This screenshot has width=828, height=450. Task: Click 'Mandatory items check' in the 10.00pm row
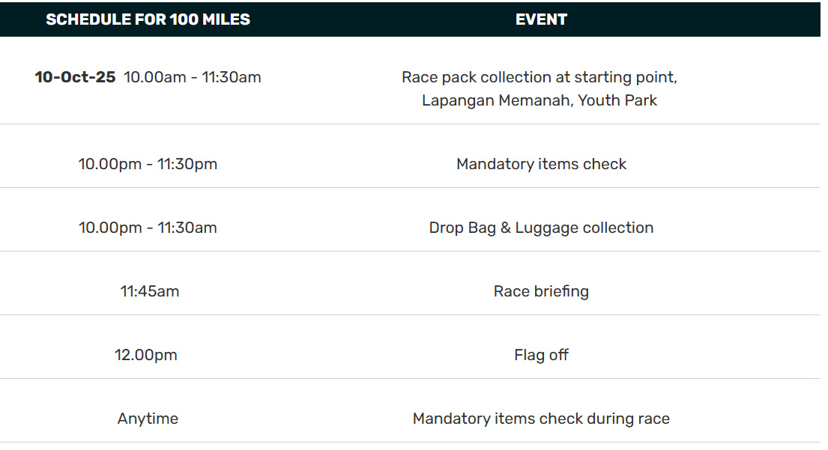point(541,164)
